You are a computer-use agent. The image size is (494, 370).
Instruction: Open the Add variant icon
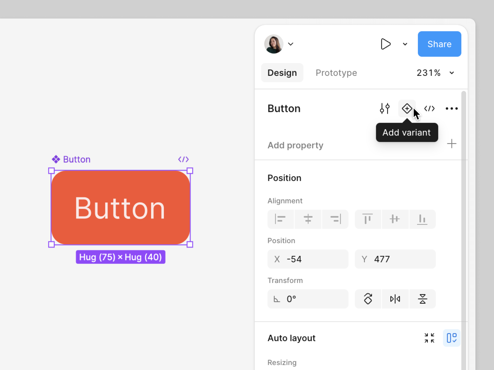[x=407, y=108]
